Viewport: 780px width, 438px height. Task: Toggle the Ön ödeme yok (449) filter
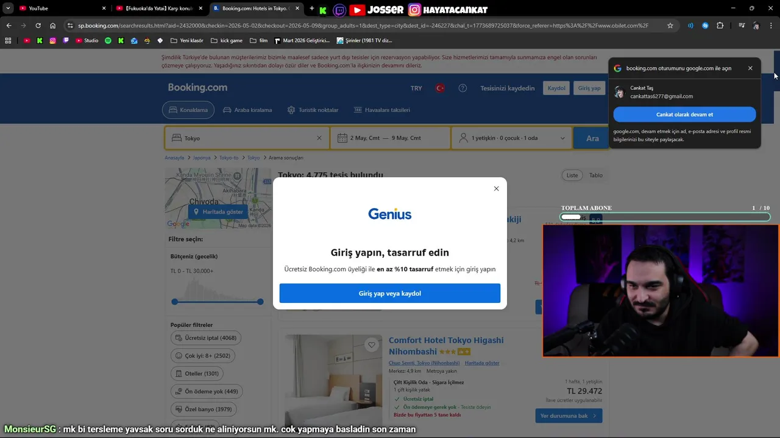(207, 392)
